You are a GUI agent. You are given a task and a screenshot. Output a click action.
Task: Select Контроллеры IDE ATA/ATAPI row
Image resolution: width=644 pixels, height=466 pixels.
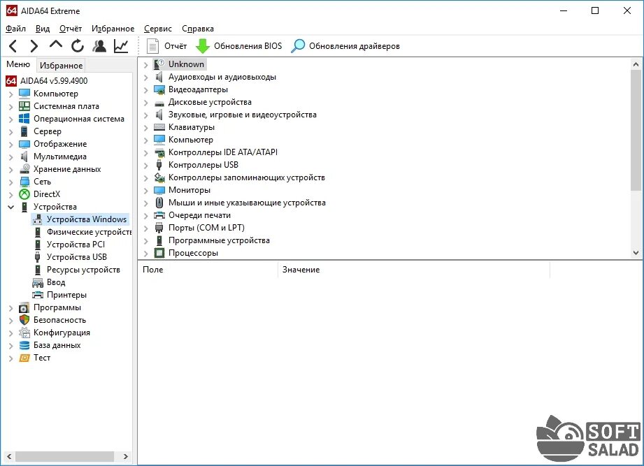[x=222, y=152]
